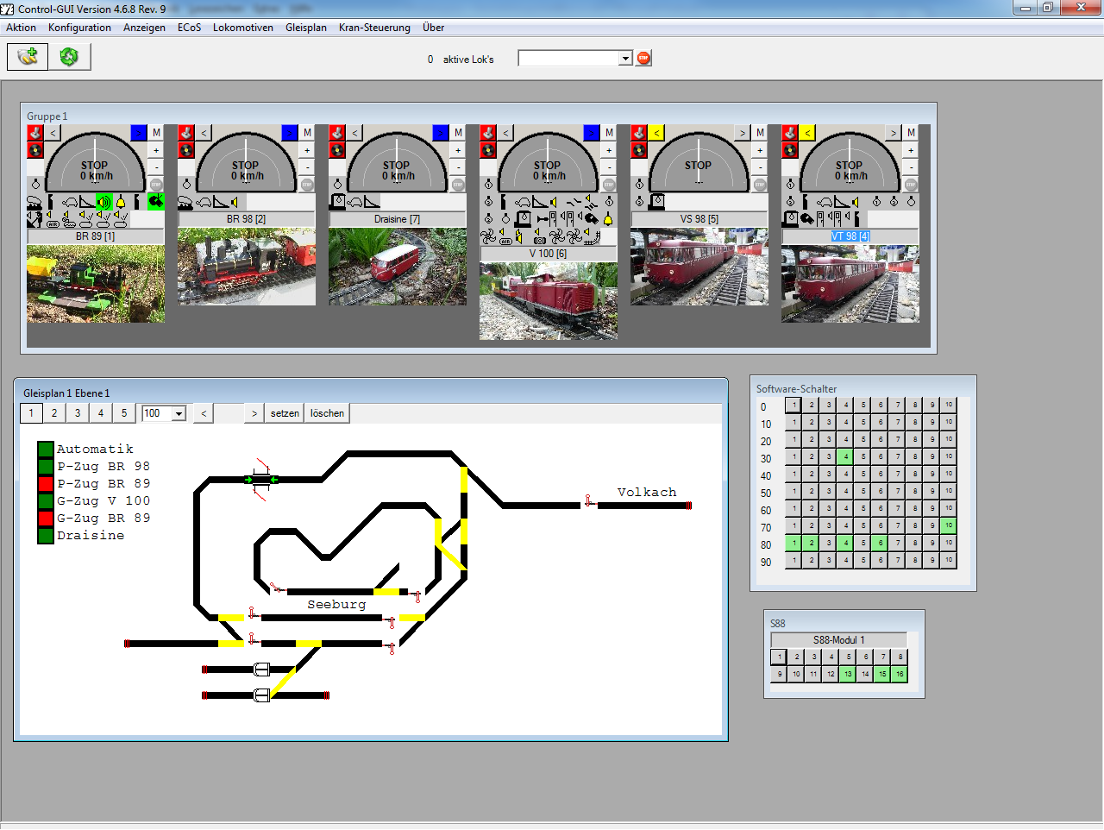Click the red emergency stop icon beside the active Lok's dropdown
Viewport: 1104px width, 830px height.
[643, 59]
